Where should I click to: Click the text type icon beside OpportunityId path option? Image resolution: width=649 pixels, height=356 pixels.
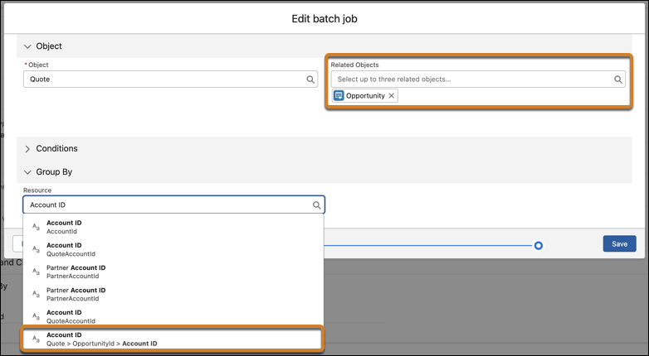click(36, 339)
